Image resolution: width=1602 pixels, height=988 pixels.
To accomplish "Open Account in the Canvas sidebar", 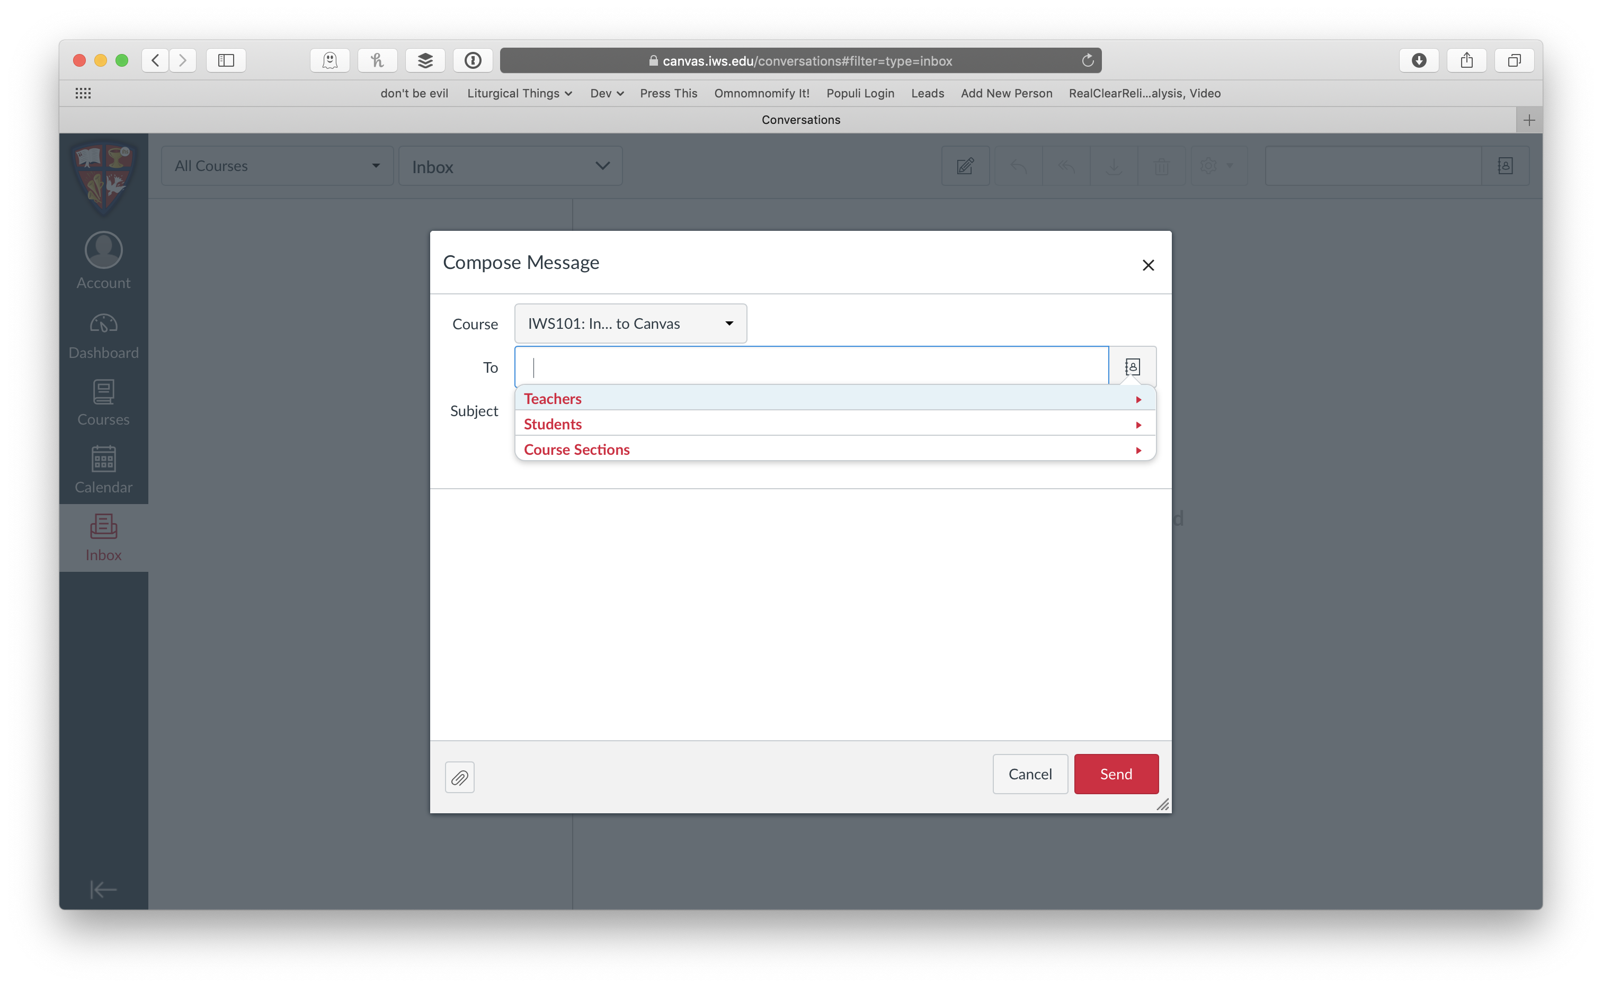I will click(103, 260).
